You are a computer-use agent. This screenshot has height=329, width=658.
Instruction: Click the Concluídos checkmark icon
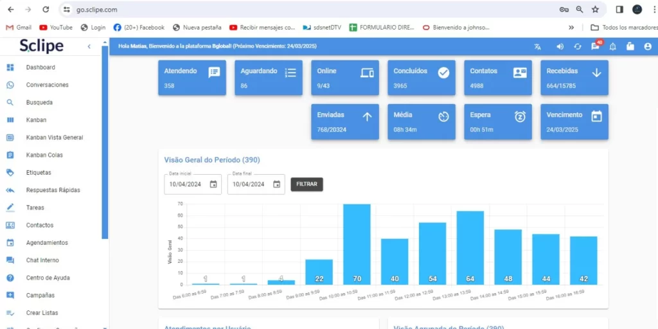click(443, 73)
